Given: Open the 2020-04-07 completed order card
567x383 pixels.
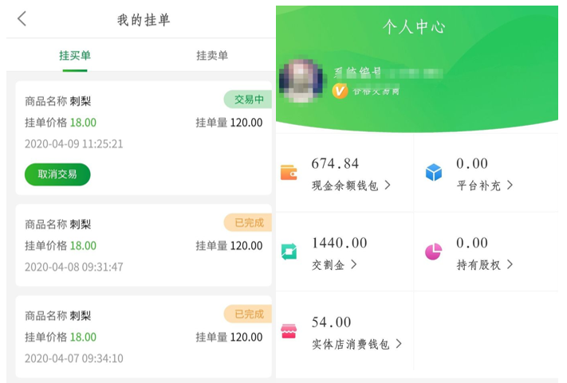Looking at the screenshot, I should click(x=144, y=336).
